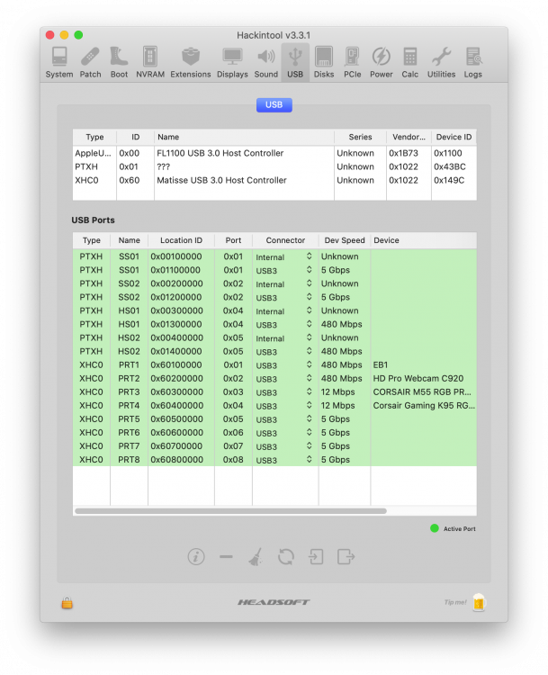
Task: Sort ports by Dev Speed header
Action: (345, 240)
